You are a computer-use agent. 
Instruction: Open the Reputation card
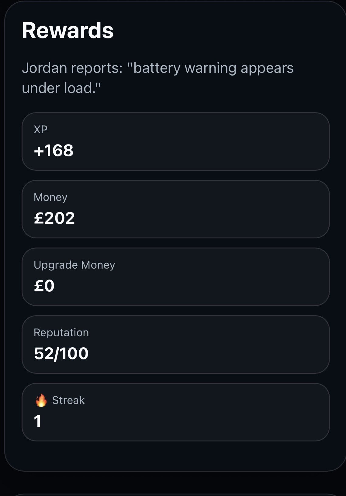(176, 344)
